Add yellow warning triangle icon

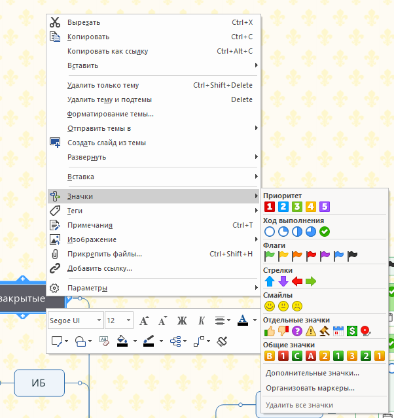tap(311, 331)
